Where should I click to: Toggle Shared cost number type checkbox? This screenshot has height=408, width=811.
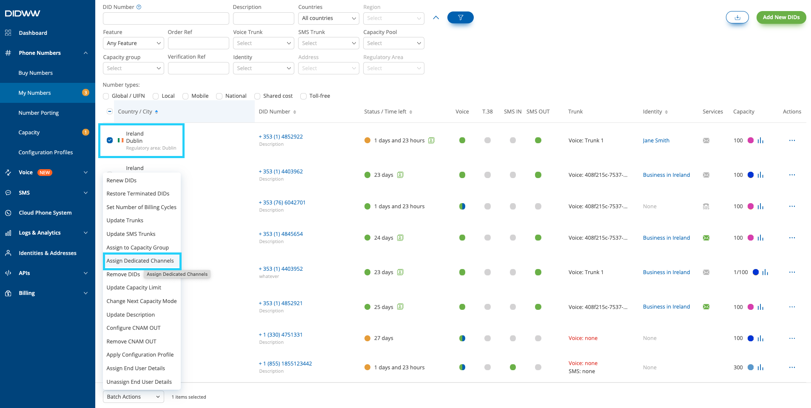pos(257,96)
